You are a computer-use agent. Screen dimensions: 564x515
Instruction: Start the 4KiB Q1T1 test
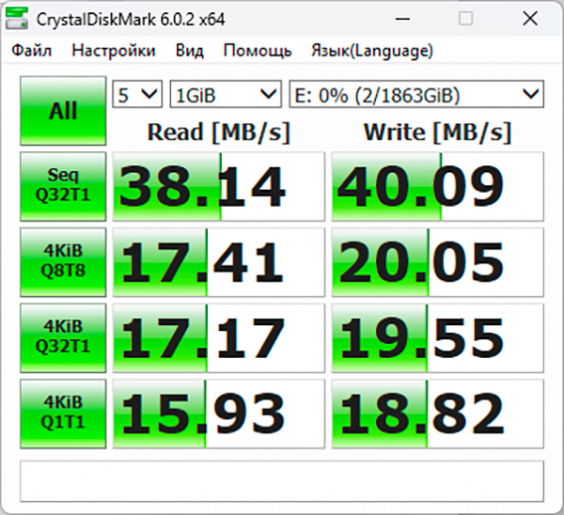click(63, 414)
